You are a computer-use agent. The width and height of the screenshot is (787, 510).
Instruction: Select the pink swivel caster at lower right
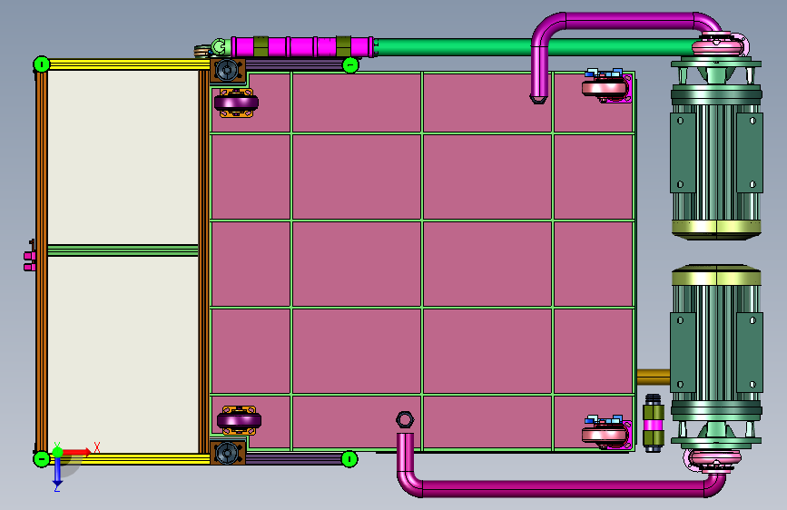tap(606, 432)
